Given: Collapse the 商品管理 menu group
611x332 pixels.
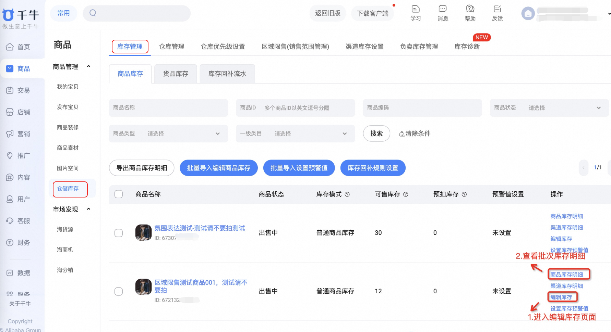Looking at the screenshot, I should click(88, 66).
